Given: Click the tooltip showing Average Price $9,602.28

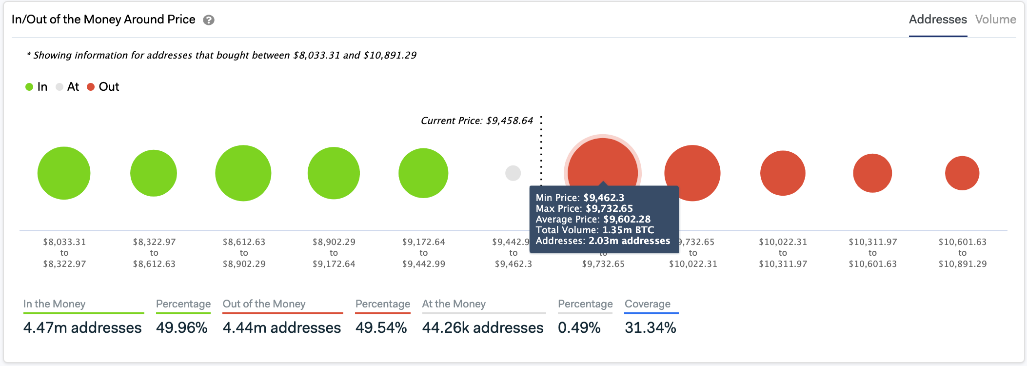Looking at the screenshot, I should tap(604, 220).
